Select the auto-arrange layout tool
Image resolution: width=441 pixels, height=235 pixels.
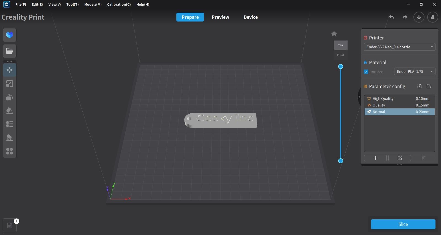pos(10,151)
